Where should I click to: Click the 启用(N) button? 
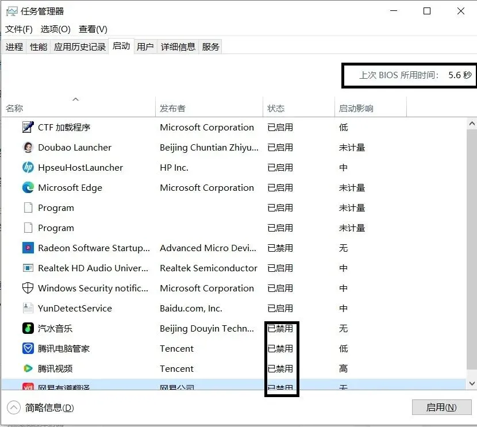pyautogui.click(x=441, y=407)
